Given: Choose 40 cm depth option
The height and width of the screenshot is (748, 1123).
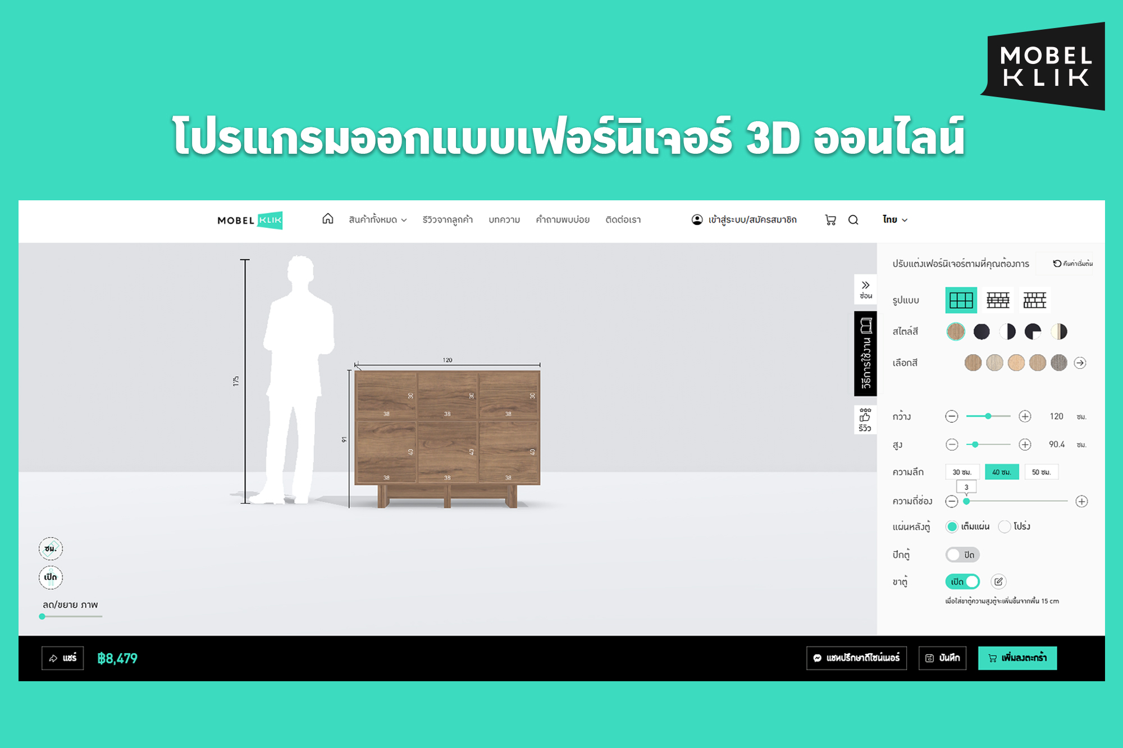Looking at the screenshot, I should [1001, 472].
